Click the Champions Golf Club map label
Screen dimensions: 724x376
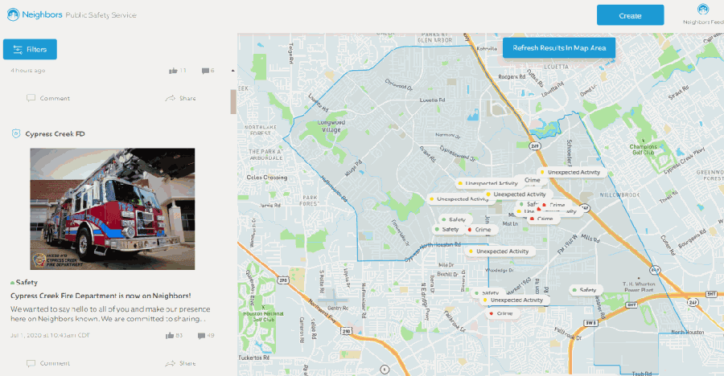click(644, 149)
